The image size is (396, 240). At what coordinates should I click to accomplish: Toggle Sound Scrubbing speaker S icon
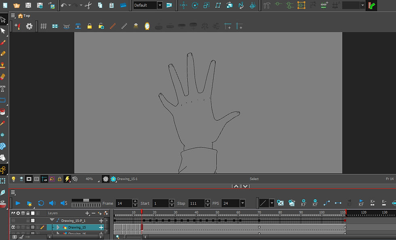(64, 203)
